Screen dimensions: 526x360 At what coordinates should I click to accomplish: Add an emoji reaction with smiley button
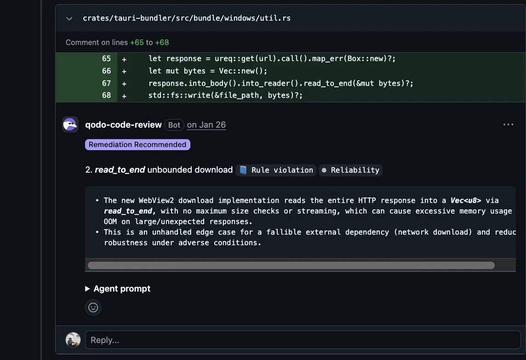[93, 307]
